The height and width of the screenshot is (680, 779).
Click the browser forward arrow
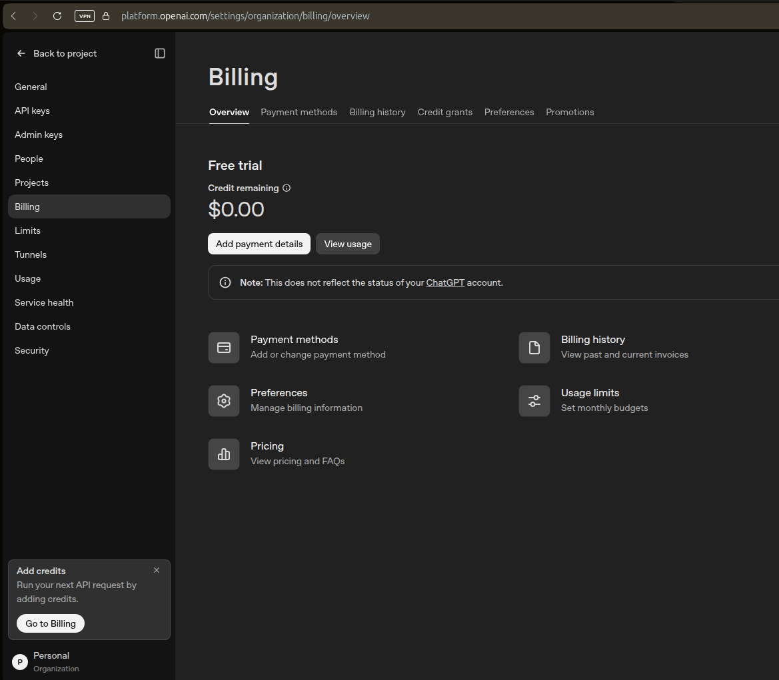click(35, 16)
